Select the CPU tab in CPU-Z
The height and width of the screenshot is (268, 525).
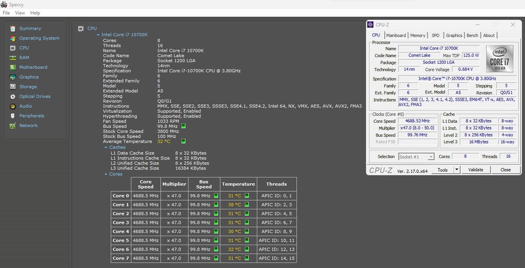(376, 35)
